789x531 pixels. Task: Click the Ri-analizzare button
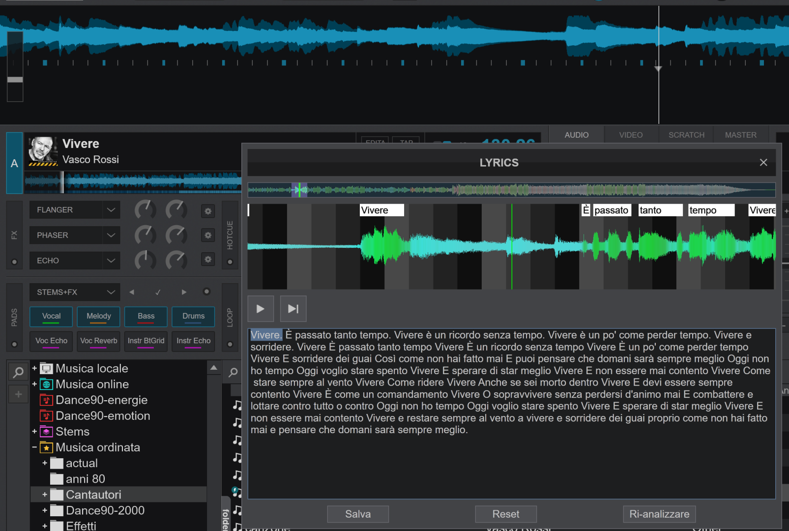point(659,514)
